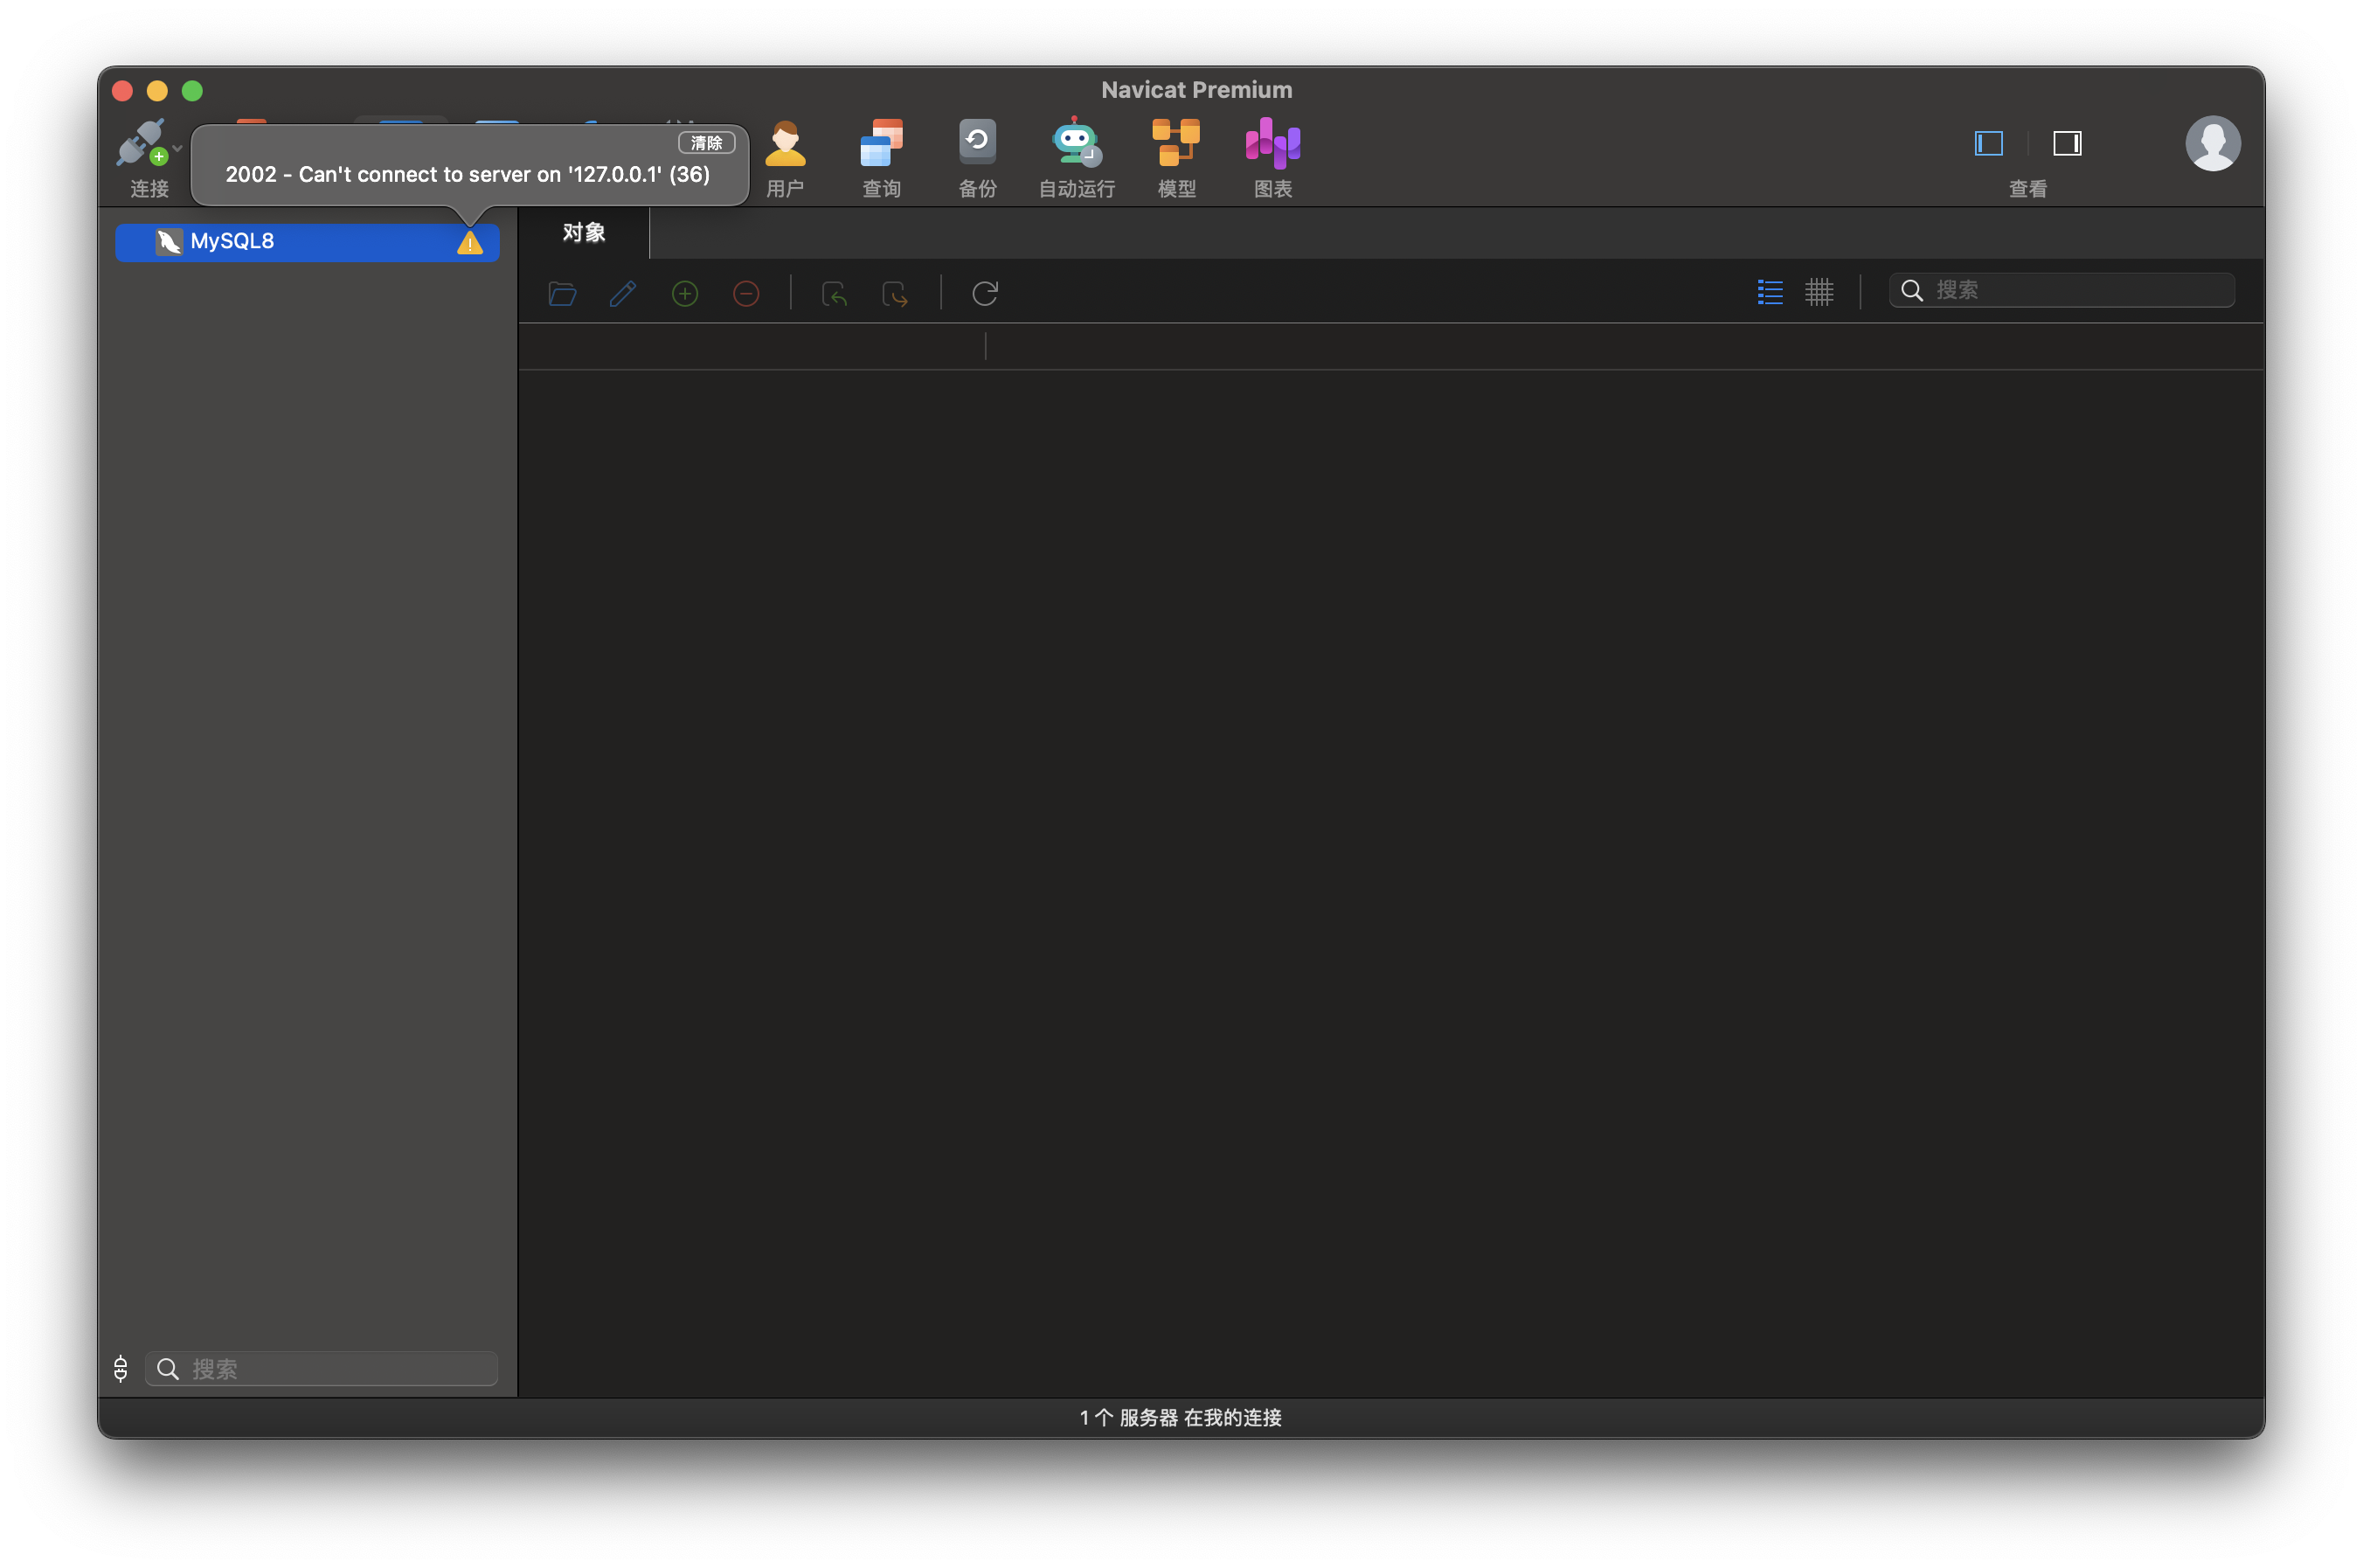
Task: Switch to list view
Action: 1770,292
